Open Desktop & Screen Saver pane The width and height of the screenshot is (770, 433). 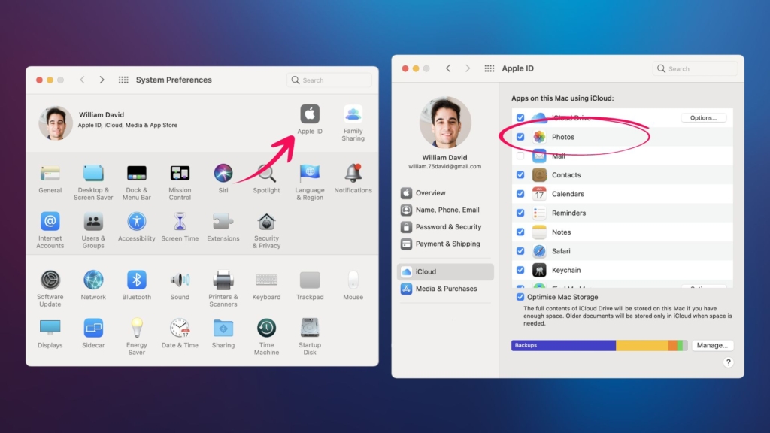(x=93, y=183)
